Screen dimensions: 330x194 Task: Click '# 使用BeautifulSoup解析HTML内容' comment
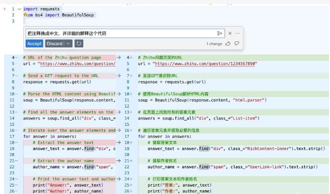click(173, 94)
